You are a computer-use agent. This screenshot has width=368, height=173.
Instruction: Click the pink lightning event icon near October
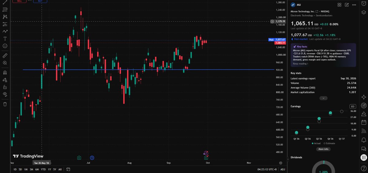click(x=206, y=153)
